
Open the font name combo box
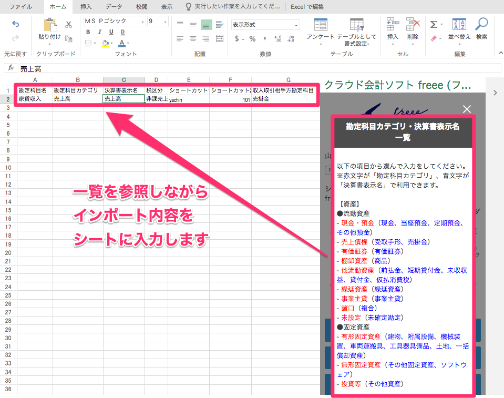coord(115,21)
